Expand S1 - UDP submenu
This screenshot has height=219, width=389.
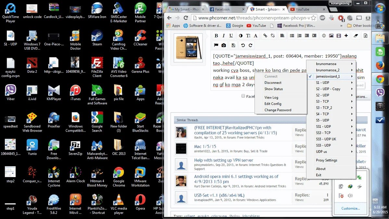[x=331, y=83]
